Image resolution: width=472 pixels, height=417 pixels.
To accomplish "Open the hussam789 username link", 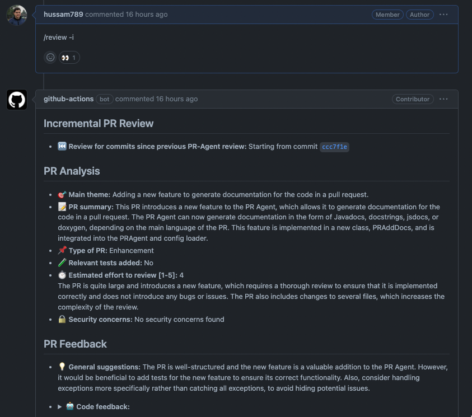I will (63, 15).
